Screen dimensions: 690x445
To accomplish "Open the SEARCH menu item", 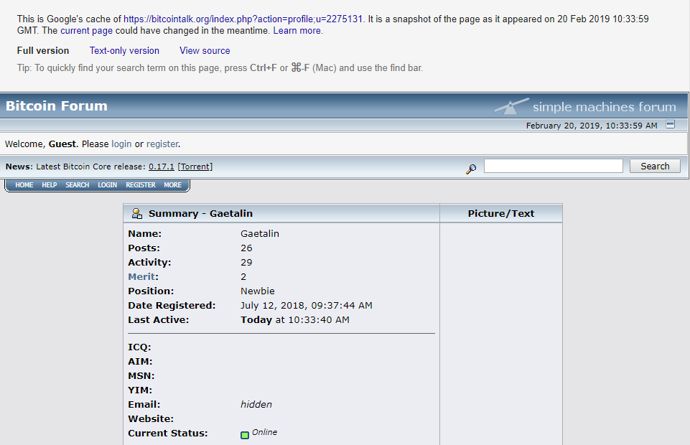I will click(78, 185).
